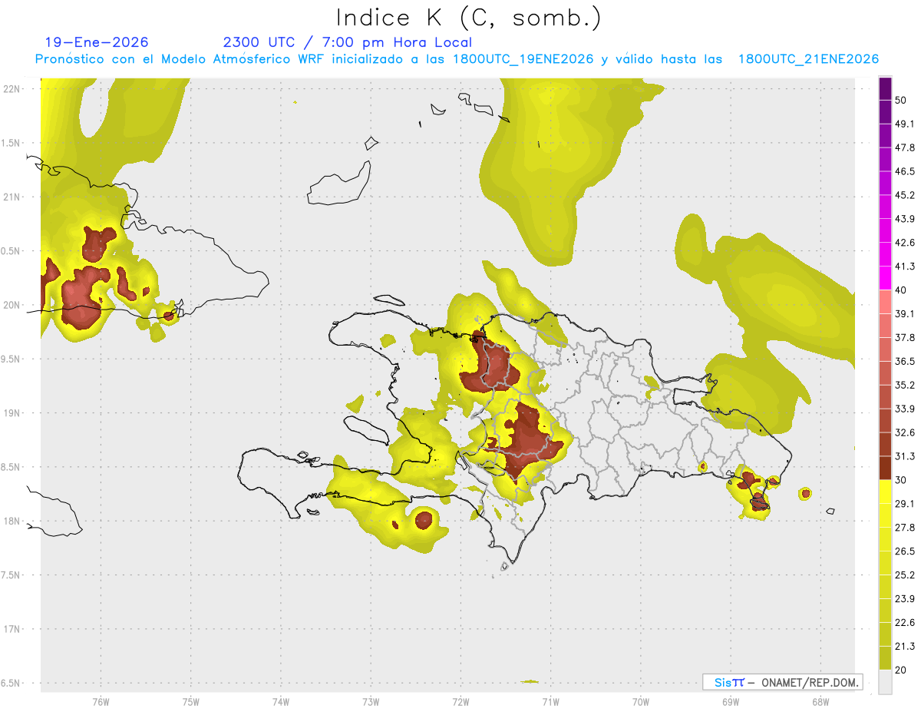This screenshot has height=712, width=921.
Task: Click the legend value "23.9"
Action: pyautogui.click(x=905, y=599)
